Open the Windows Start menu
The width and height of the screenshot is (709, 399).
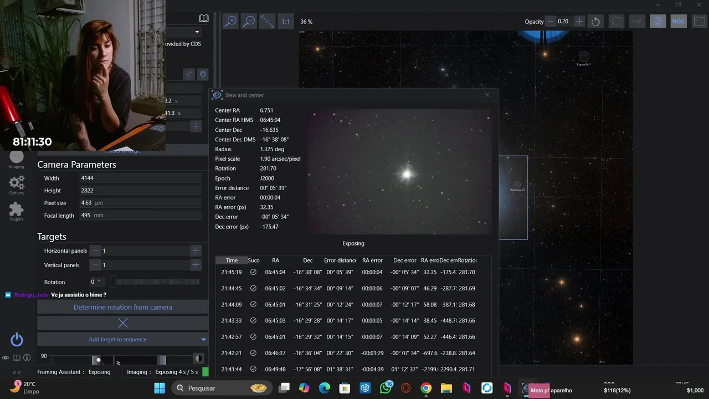160,388
